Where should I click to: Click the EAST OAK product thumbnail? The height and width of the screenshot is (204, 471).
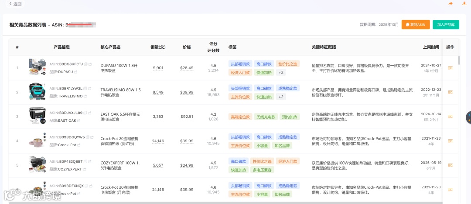coord(37,116)
